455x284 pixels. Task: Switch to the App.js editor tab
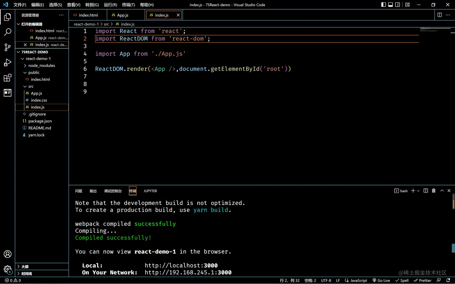[126, 15]
